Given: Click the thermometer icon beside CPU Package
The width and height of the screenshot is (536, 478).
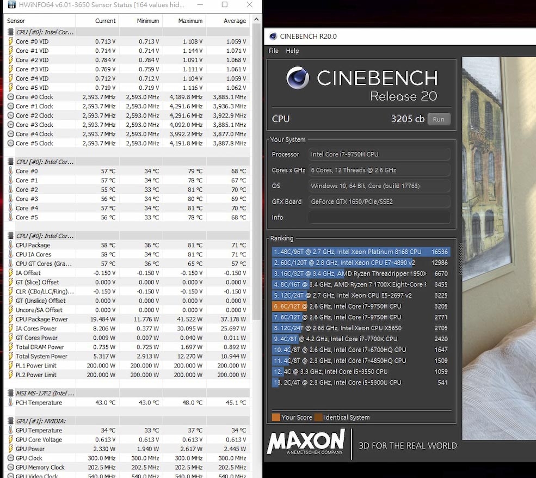Looking at the screenshot, I should 10,245.
